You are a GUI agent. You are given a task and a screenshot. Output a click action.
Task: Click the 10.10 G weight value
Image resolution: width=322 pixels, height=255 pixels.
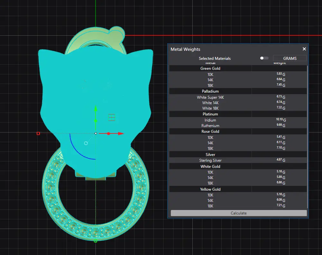[281, 120]
